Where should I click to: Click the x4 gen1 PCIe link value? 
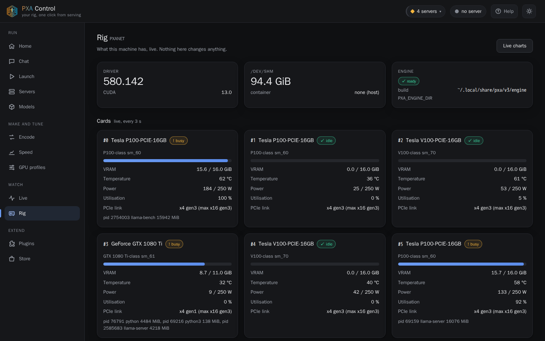(206, 311)
